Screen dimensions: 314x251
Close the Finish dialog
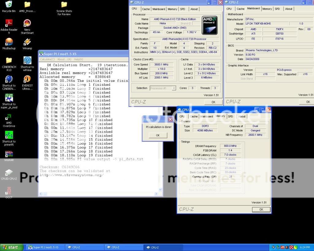coord(170,119)
